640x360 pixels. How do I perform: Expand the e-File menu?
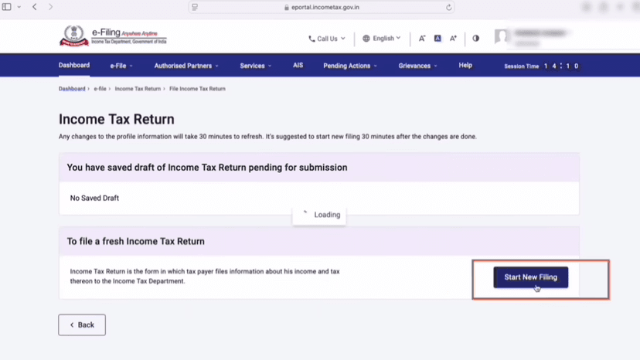[x=121, y=66]
